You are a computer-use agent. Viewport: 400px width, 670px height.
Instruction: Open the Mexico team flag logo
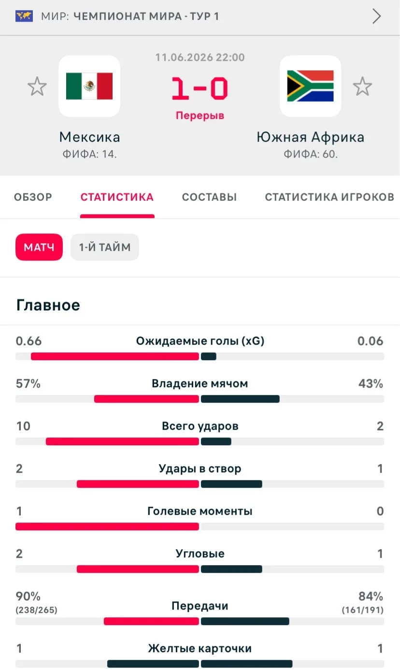pyautogui.click(x=89, y=86)
